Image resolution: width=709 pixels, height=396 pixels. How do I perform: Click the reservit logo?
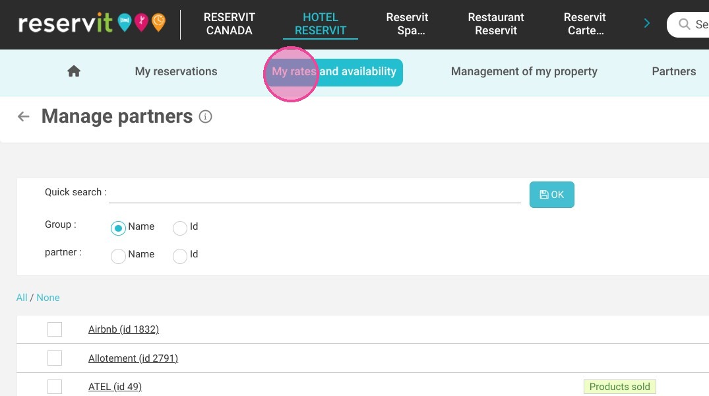click(x=92, y=23)
